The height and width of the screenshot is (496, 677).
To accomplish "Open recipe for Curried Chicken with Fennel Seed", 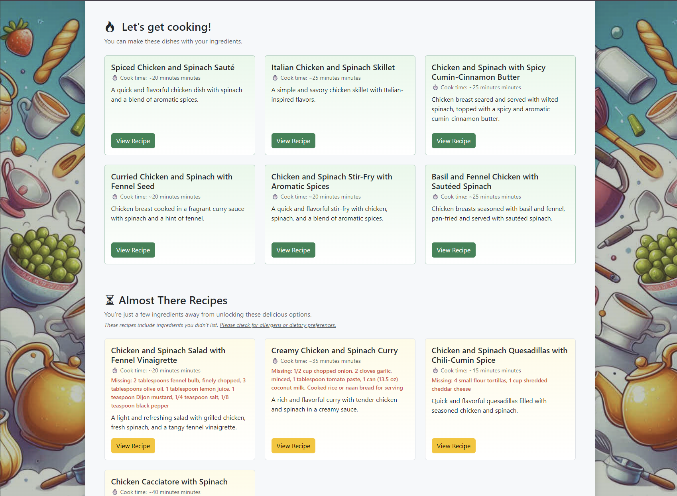I will click(x=133, y=250).
